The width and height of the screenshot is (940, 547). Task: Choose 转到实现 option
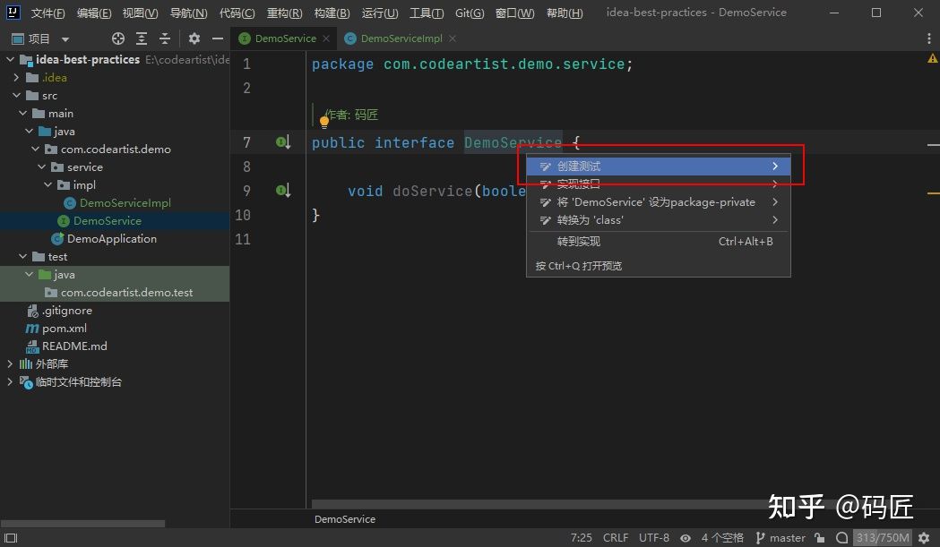tap(659, 242)
